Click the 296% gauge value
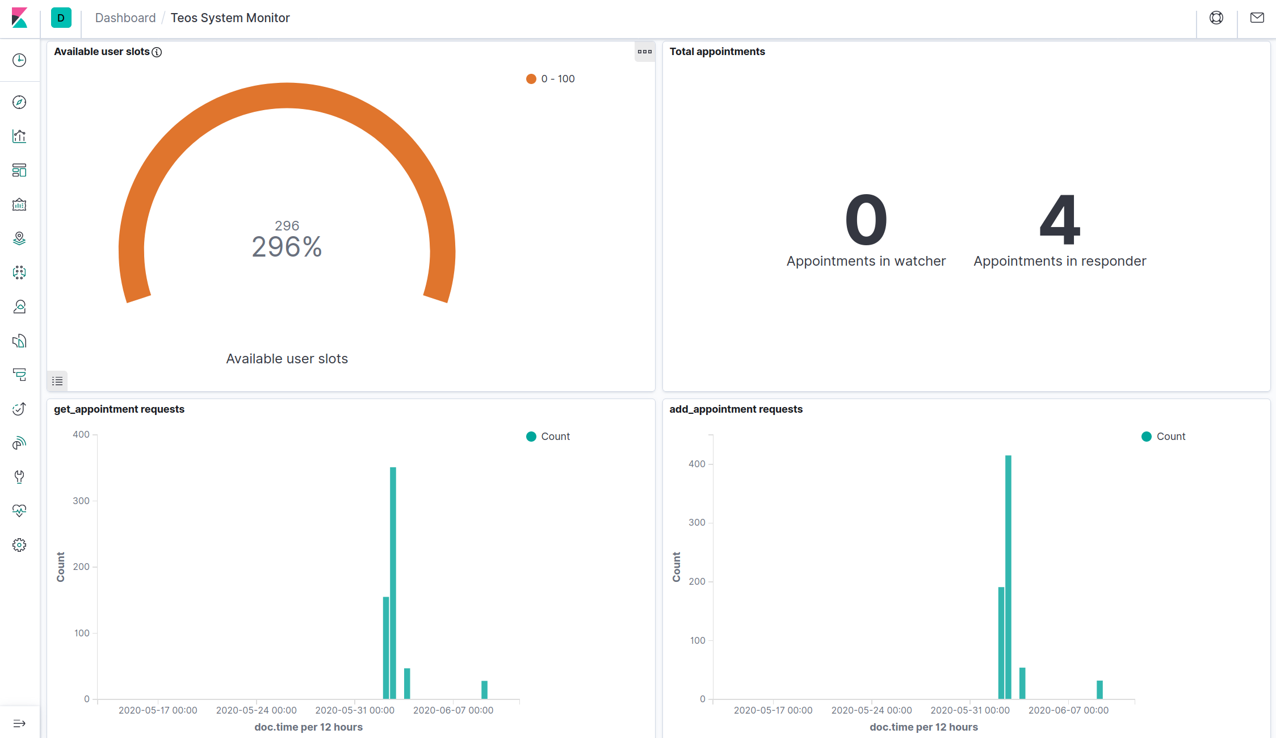 pyautogui.click(x=287, y=247)
